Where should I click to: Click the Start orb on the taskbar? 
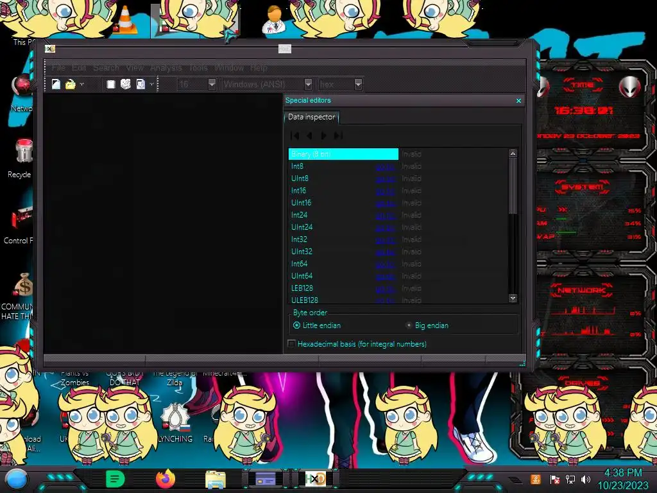(x=16, y=479)
